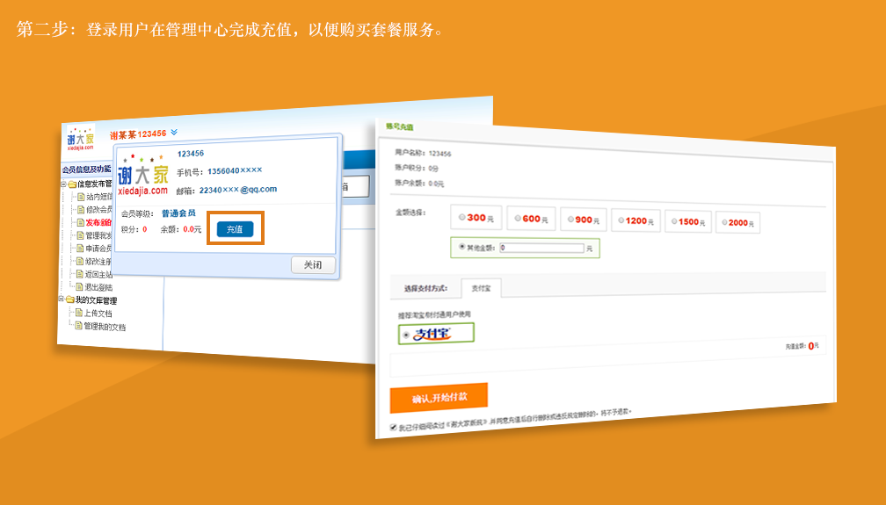Select the 300 元 amount radio button
This screenshot has height=505, width=886.
461,218
